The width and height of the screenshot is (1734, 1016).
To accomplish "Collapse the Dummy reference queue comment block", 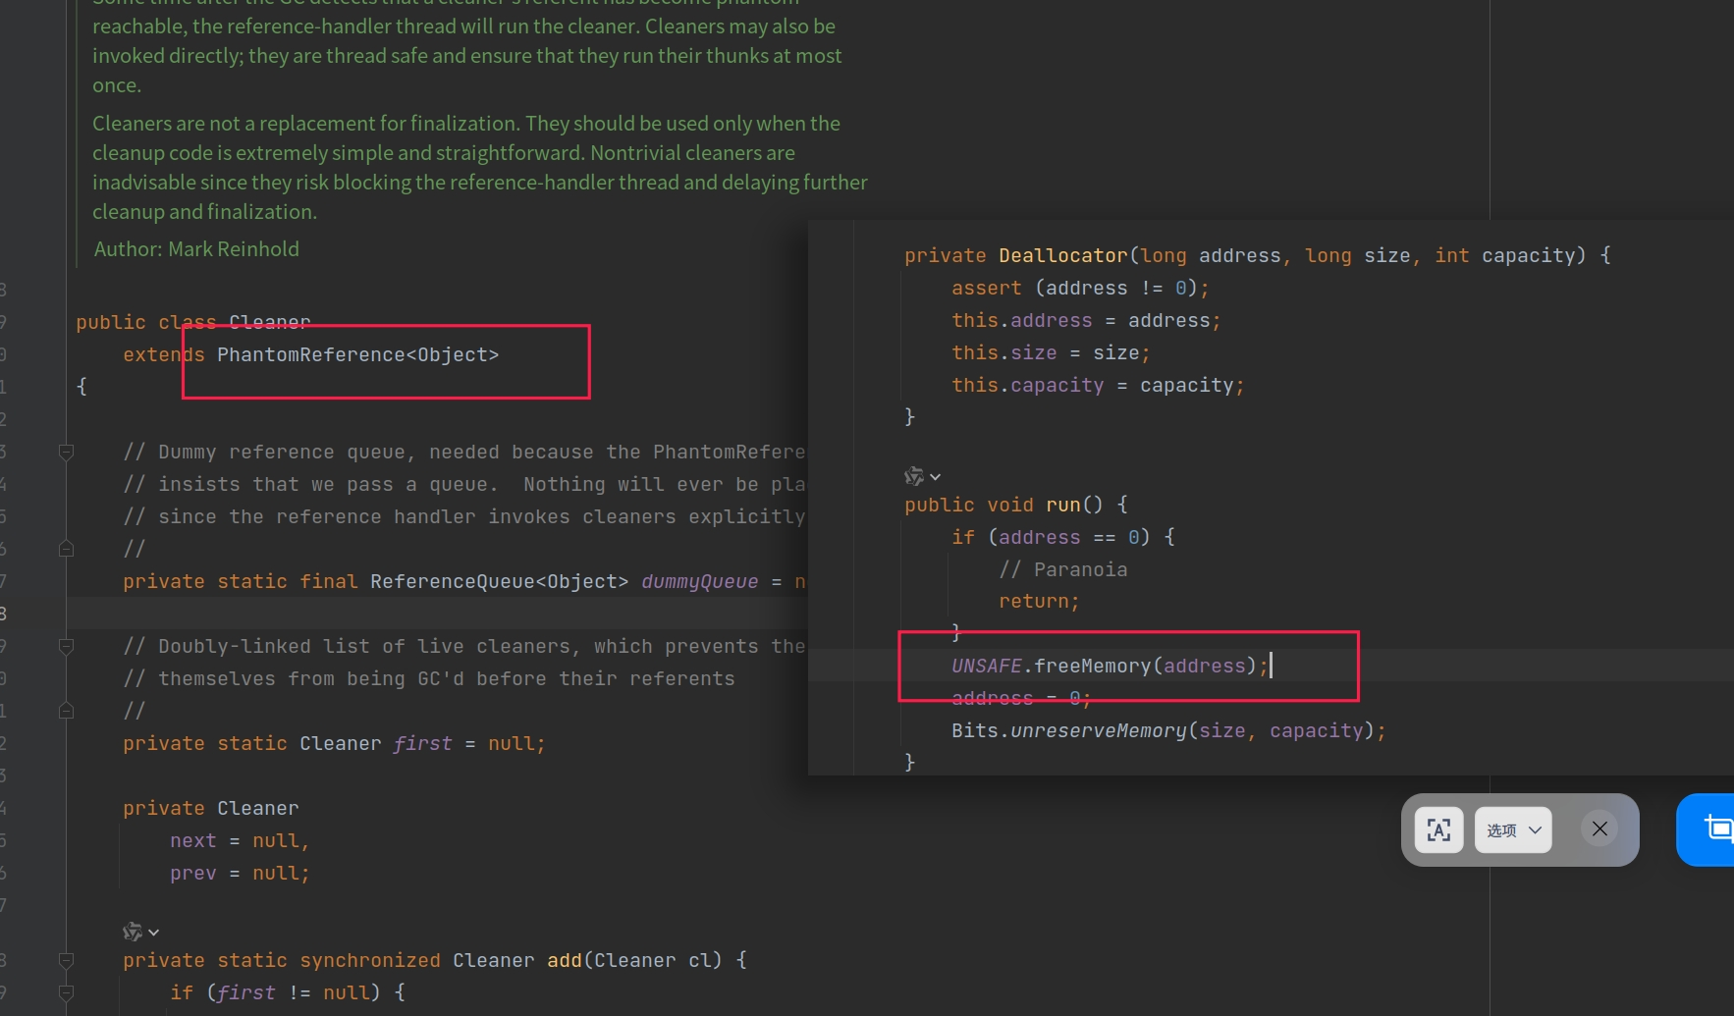I will coord(67,453).
